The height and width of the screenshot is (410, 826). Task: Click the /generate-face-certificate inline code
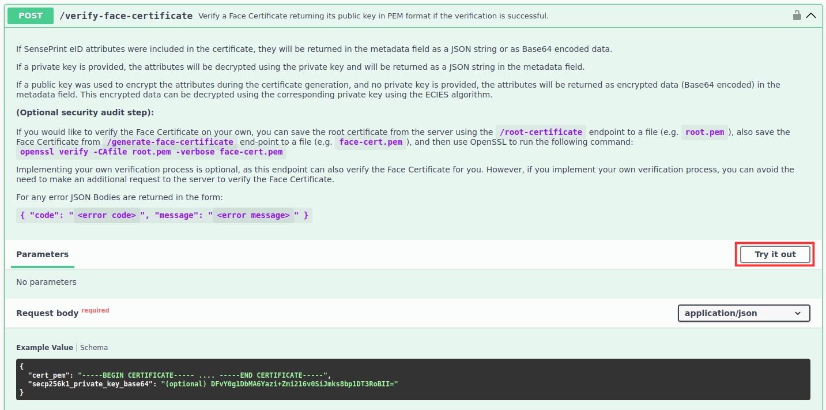tap(170, 142)
